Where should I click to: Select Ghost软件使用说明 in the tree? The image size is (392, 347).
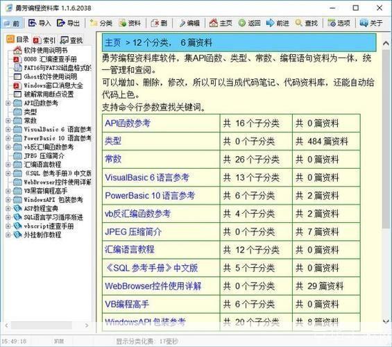pyautogui.click(x=50, y=76)
